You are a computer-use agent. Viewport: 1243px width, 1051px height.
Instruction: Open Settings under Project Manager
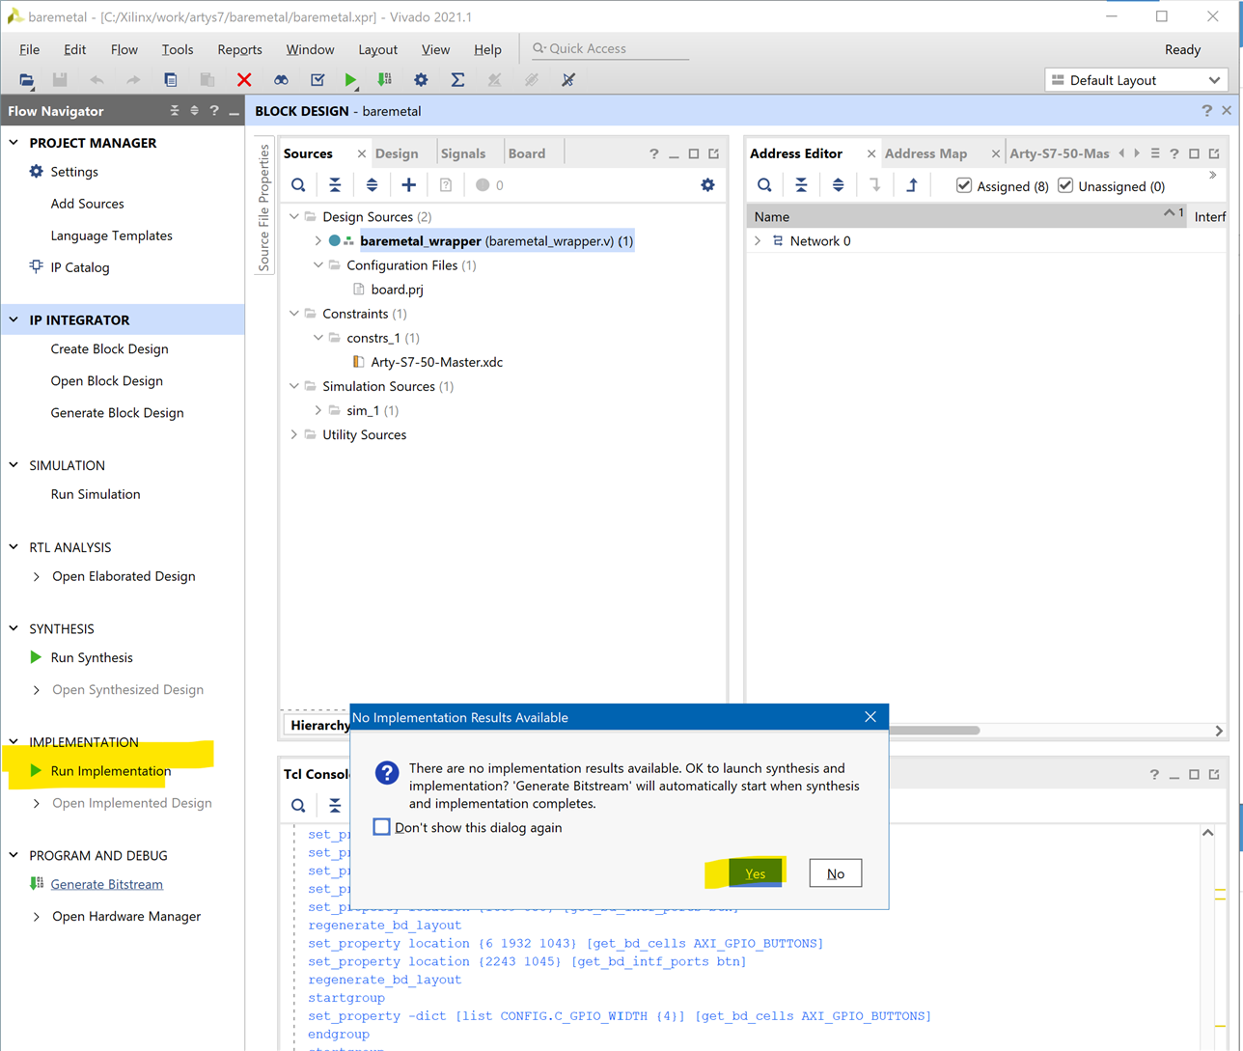74,172
